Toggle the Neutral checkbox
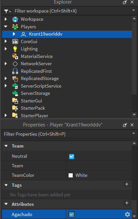Screen dimensions: 138x219 click(71, 156)
